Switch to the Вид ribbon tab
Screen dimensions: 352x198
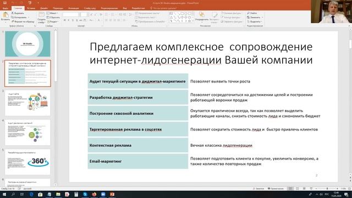125,8
